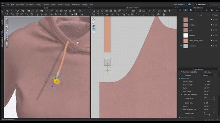Click the blue 2D window sidebar icon

[94, 29]
